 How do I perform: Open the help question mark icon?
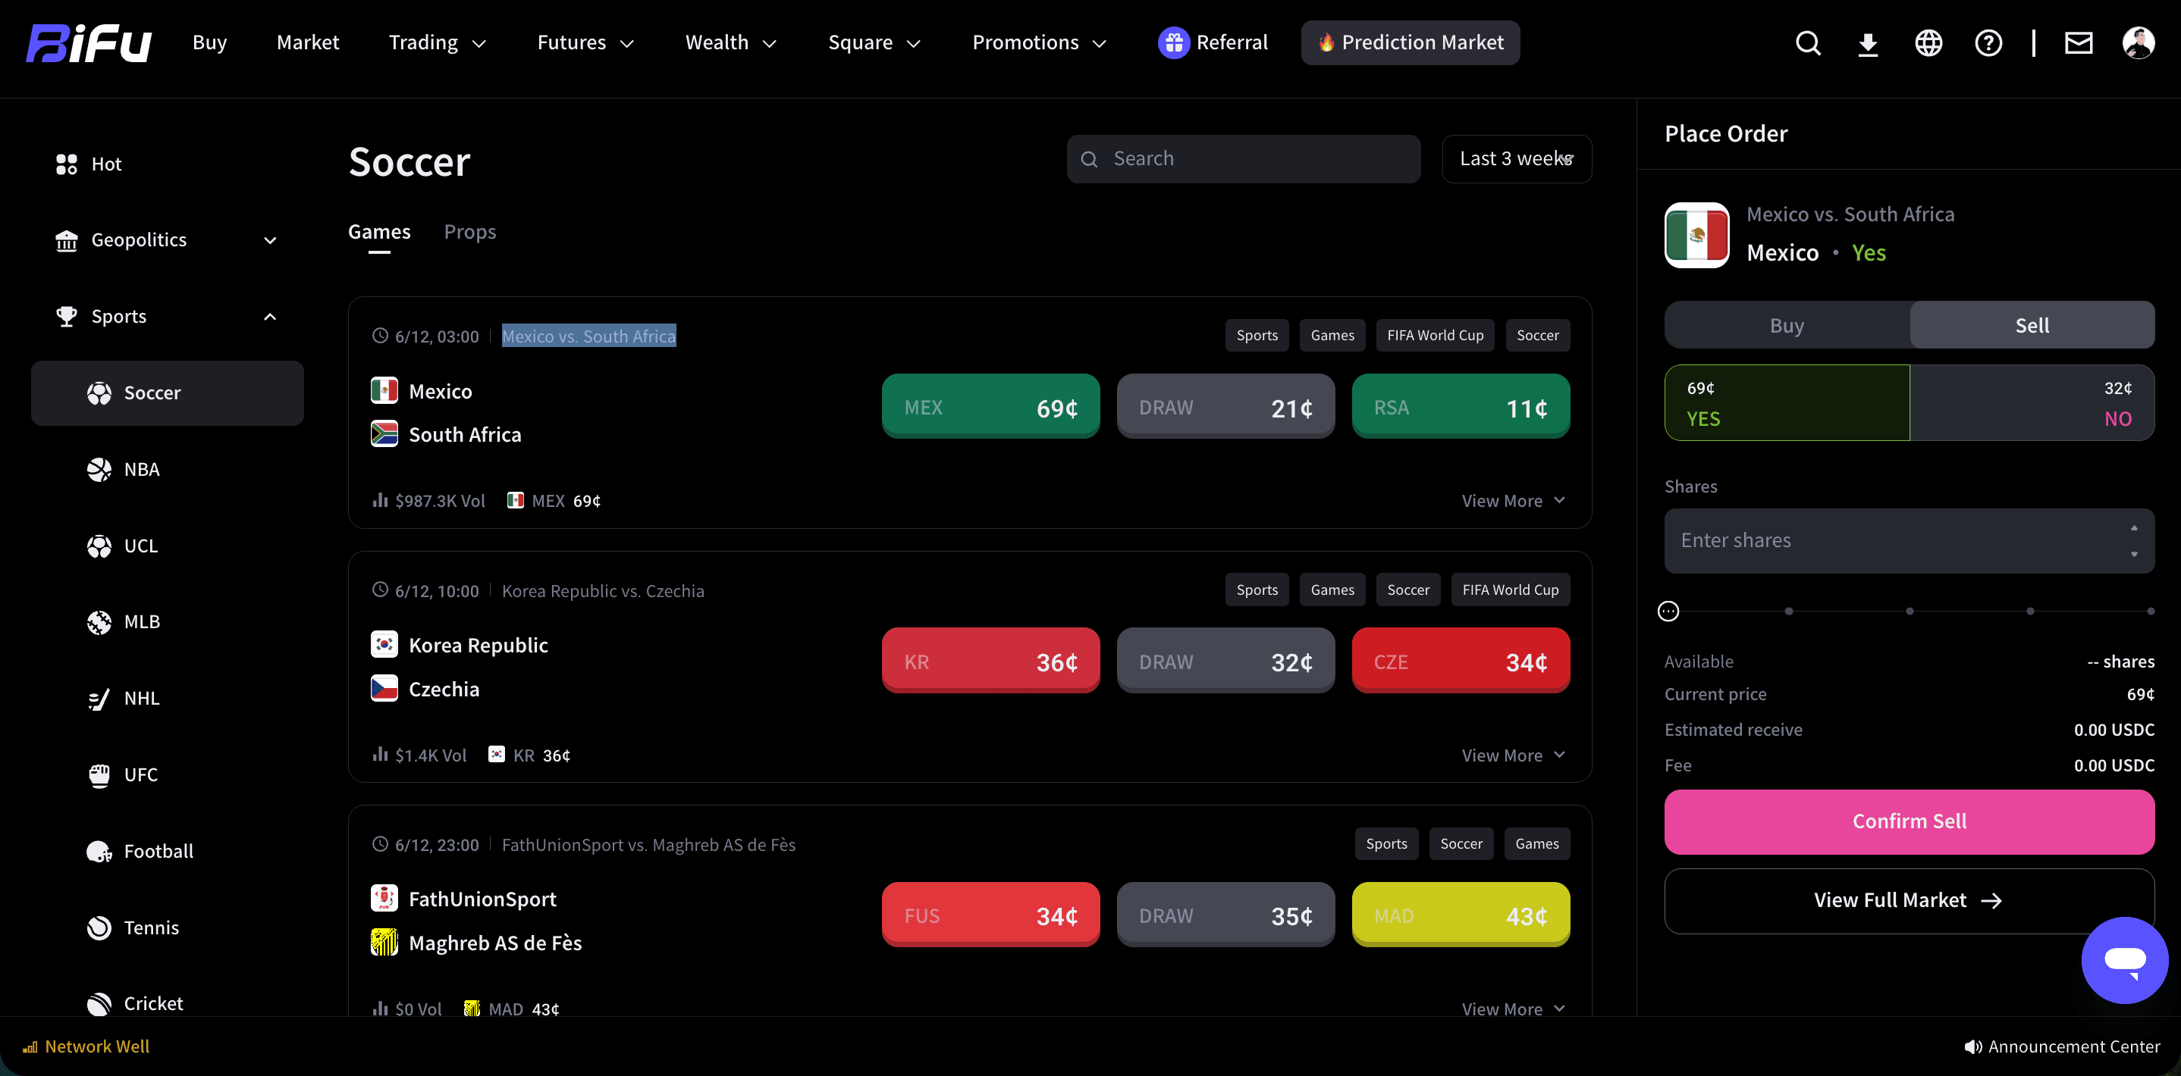point(1988,42)
